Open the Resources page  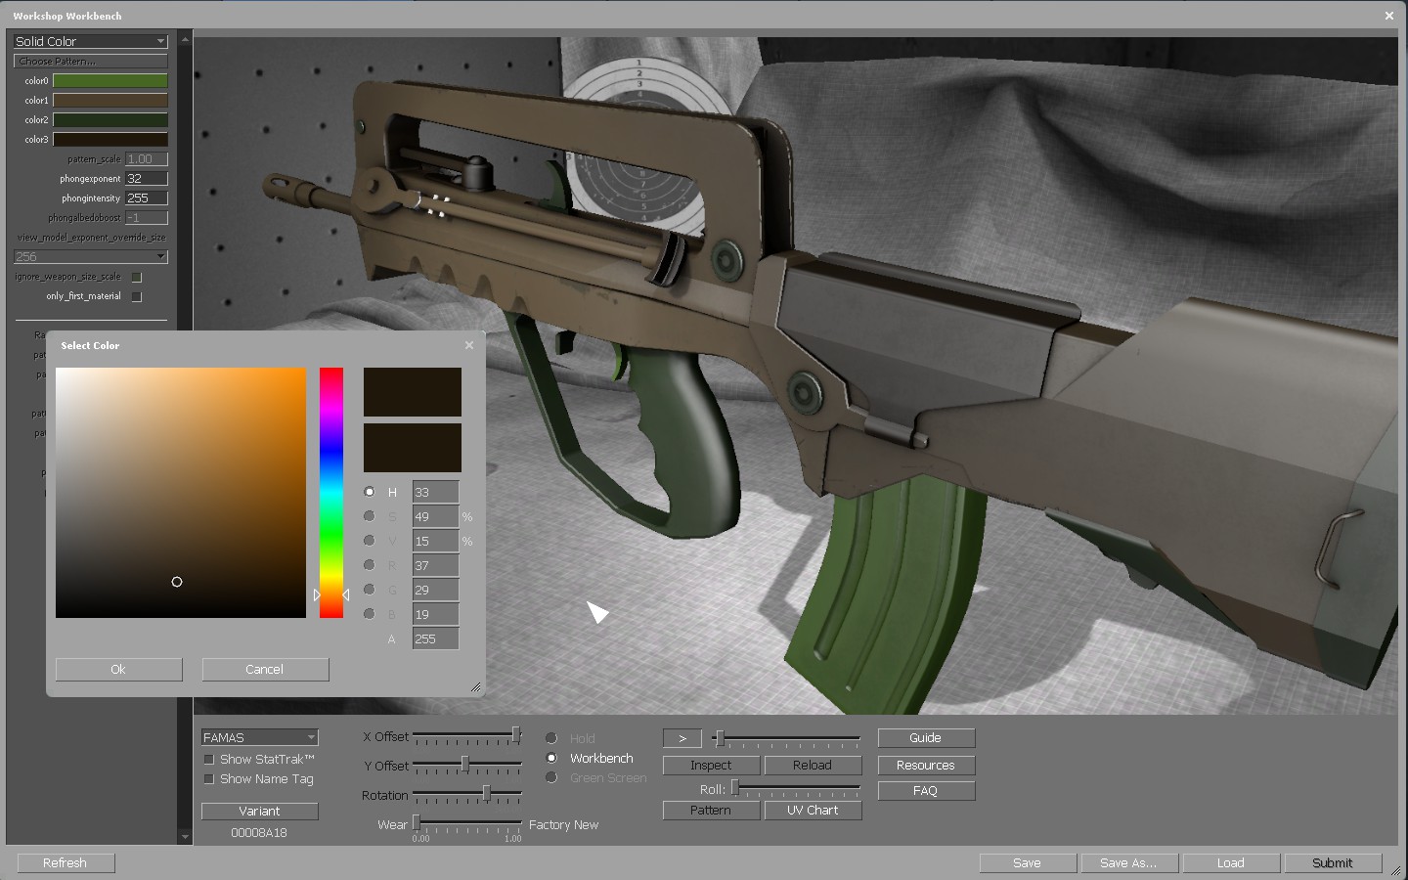click(927, 766)
